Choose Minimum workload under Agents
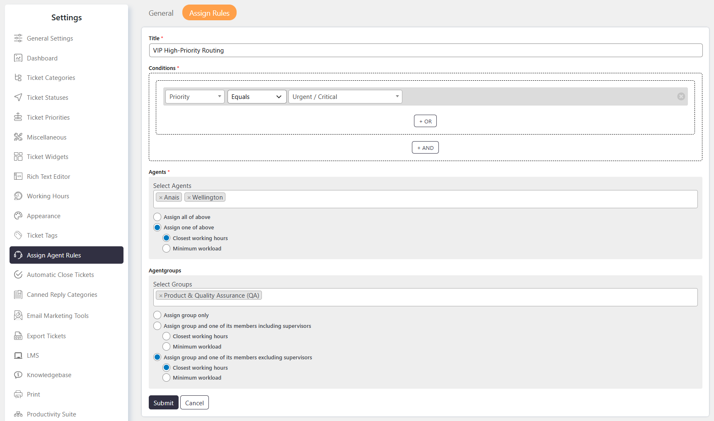This screenshot has height=421, width=714. pos(166,248)
